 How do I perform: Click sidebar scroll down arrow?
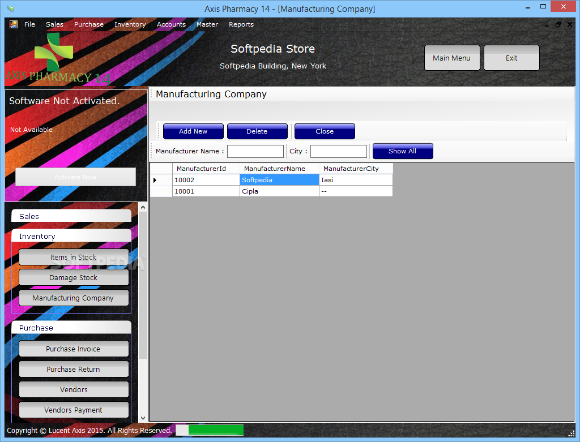143,418
